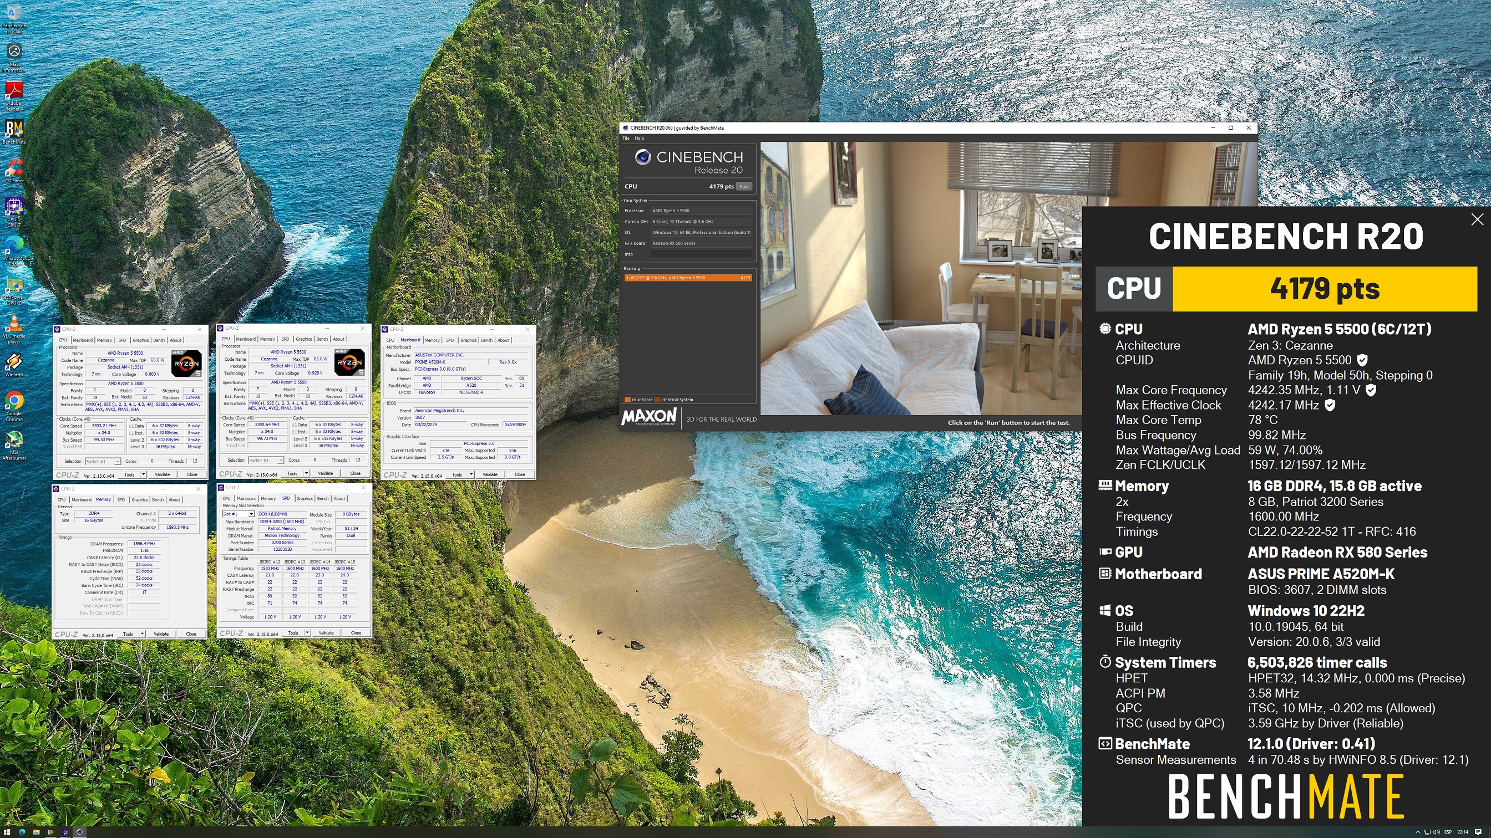The height and width of the screenshot is (838, 1491).
Task: Open the Winamp desktop shortcut
Action: point(14,364)
